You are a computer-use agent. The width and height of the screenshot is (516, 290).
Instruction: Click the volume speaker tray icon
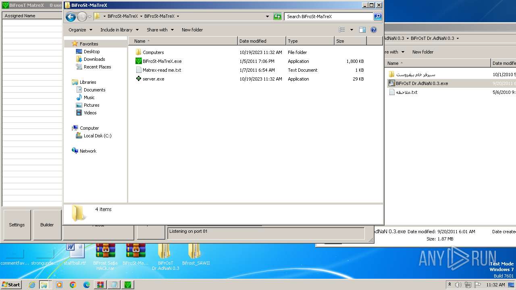point(458,285)
